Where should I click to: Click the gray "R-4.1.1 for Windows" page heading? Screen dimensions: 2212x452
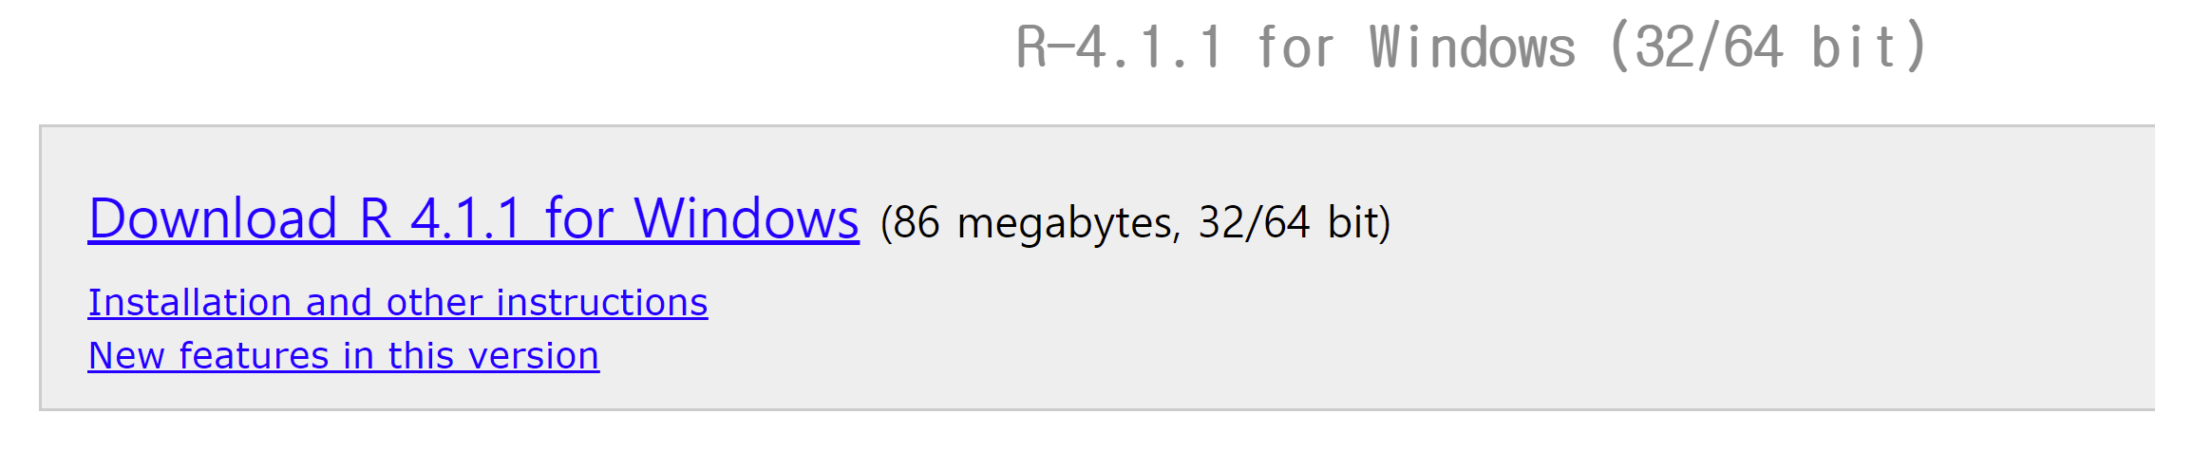(1471, 47)
